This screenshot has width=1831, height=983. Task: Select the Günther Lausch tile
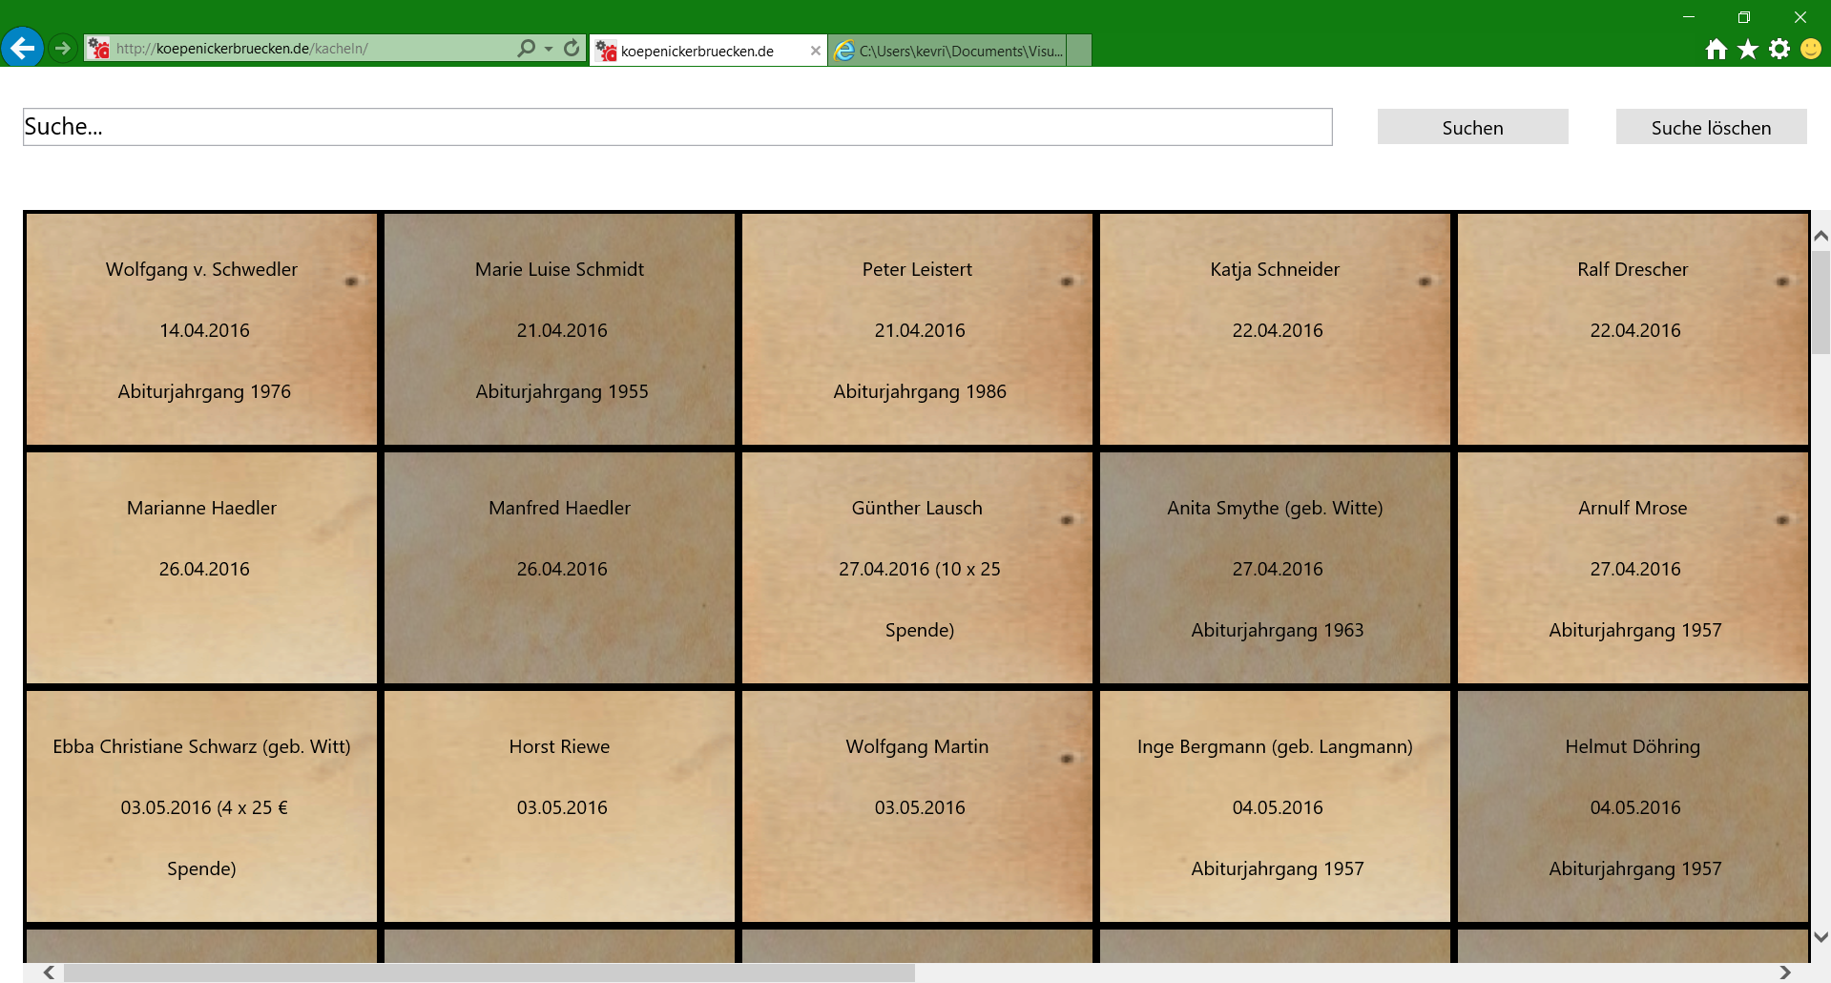point(917,567)
